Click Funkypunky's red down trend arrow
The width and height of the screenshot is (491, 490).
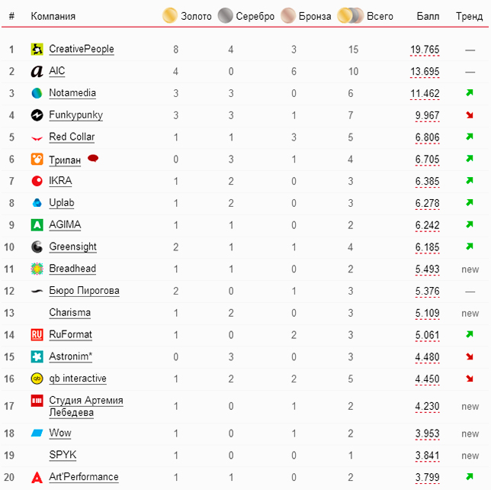click(x=470, y=115)
